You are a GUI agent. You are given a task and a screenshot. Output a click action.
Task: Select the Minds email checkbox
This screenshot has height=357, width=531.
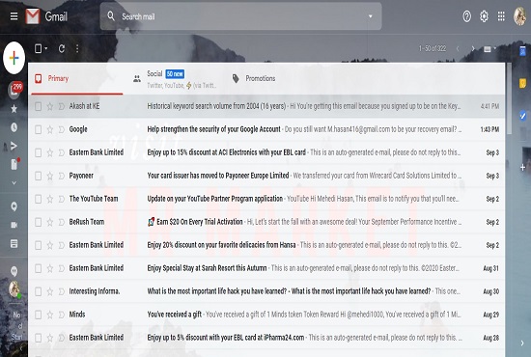pyautogui.click(x=39, y=315)
